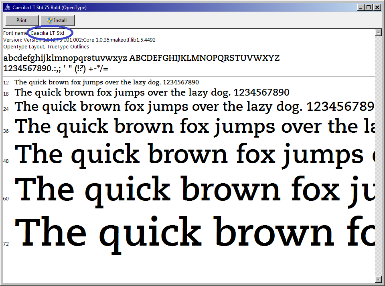Click the 18 point sample sentence

152,92
